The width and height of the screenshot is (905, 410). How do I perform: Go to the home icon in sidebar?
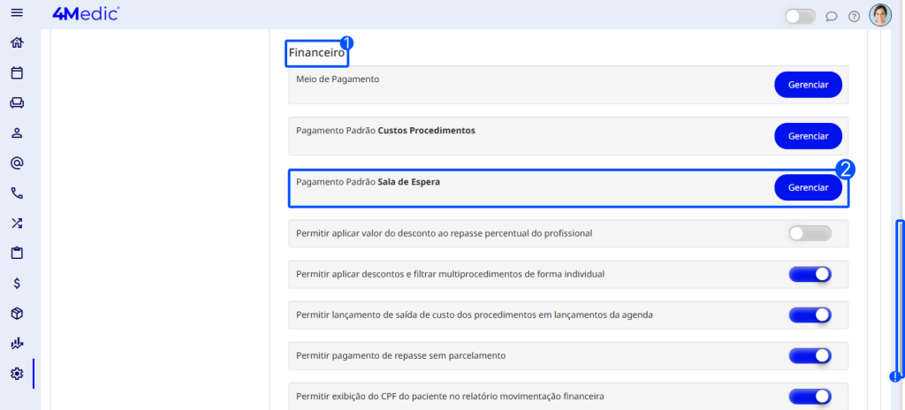pos(17,43)
